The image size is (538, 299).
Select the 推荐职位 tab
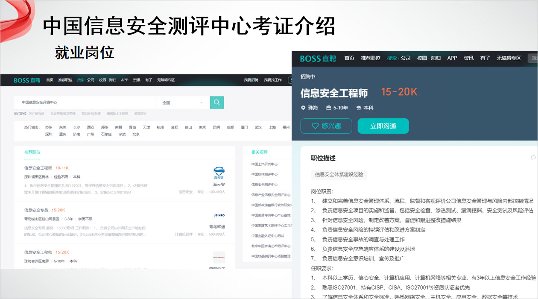(32, 152)
